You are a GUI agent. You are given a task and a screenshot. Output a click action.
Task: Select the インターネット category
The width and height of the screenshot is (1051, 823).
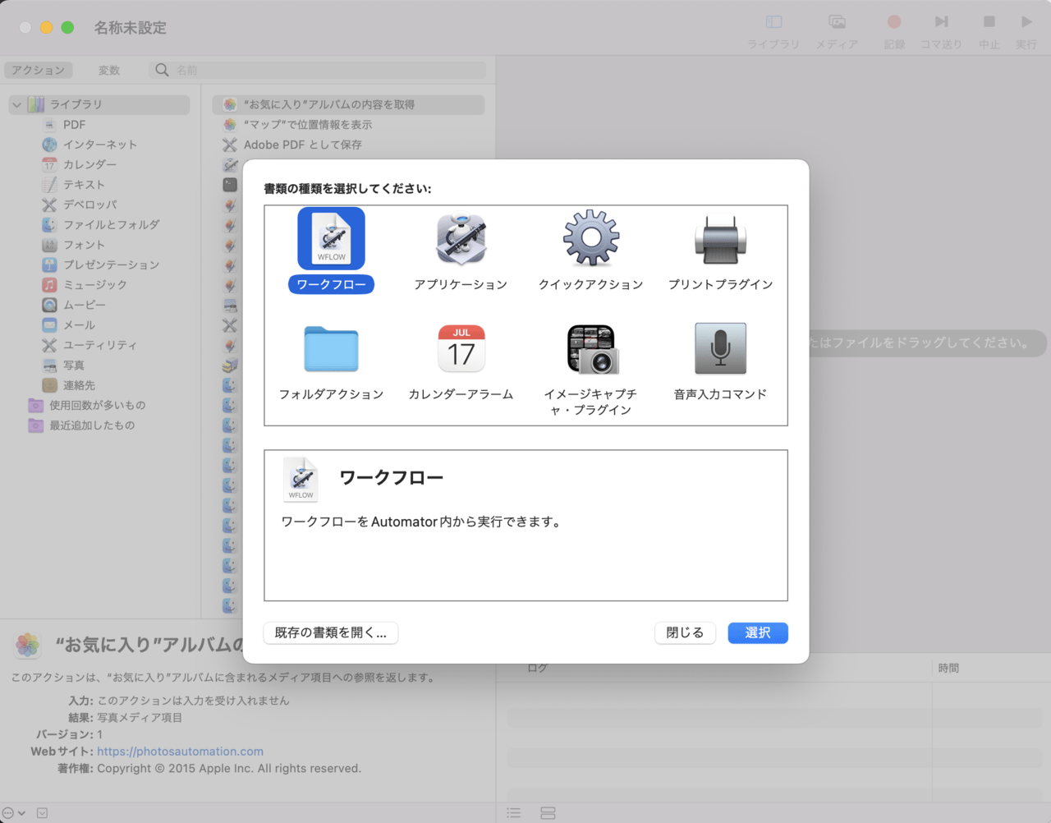[99, 145]
